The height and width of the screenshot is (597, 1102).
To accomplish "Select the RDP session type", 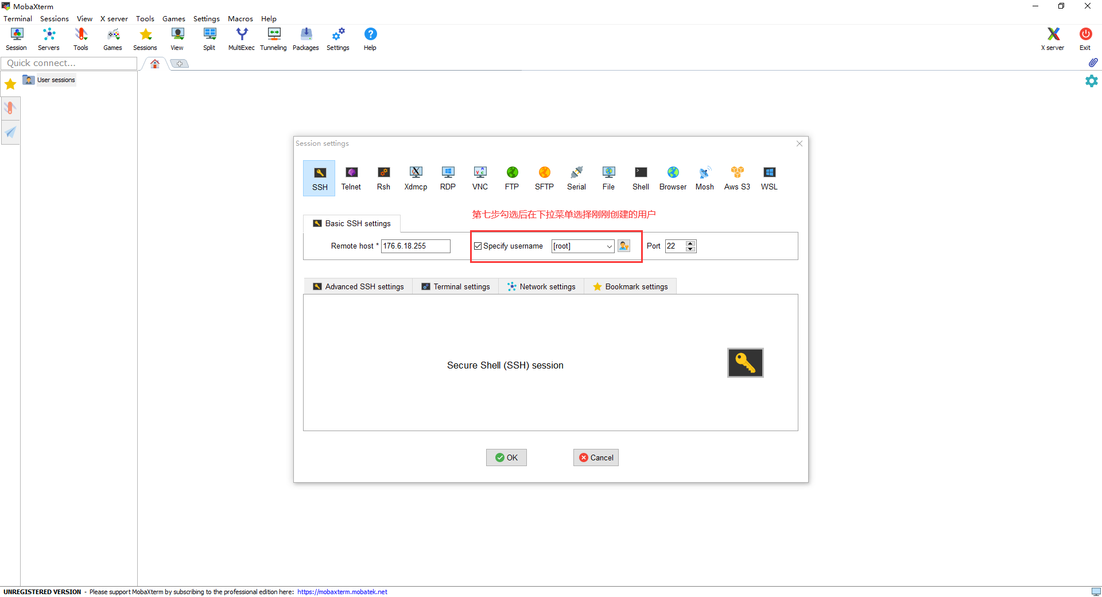I will [448, 179].
